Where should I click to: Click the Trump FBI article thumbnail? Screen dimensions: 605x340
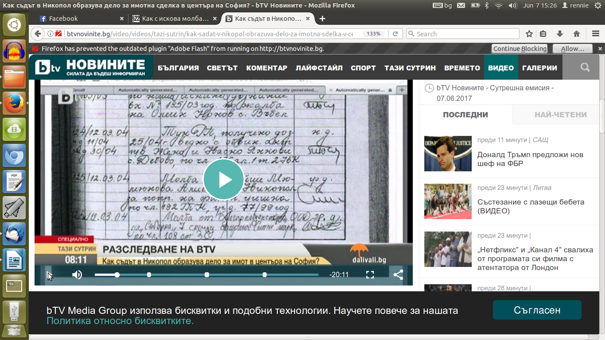pos(448,154)
